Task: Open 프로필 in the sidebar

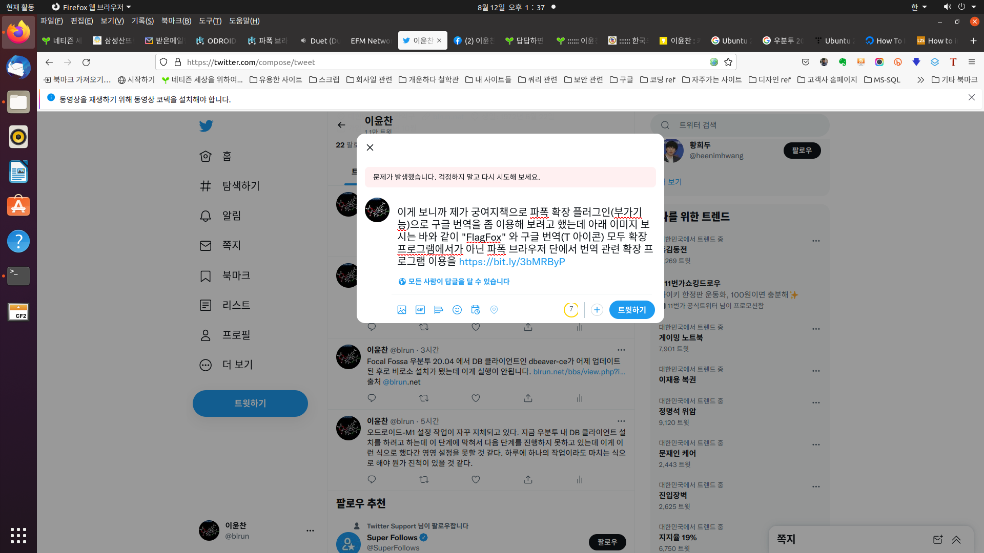Action: coord(225,335)
